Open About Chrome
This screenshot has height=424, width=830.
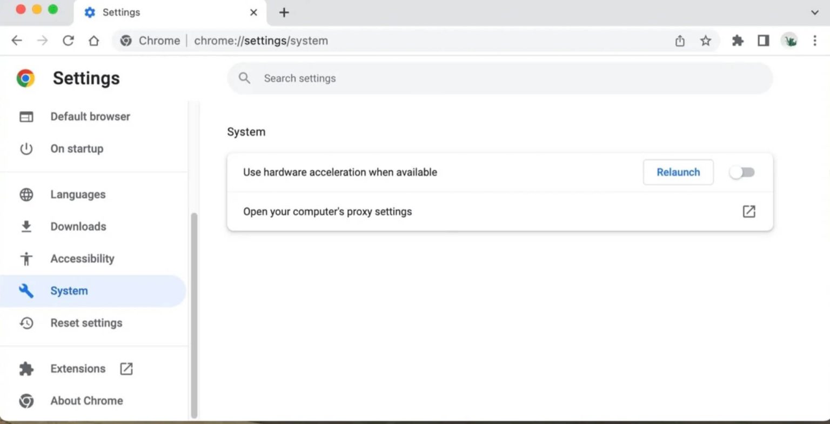pos(86,401)
